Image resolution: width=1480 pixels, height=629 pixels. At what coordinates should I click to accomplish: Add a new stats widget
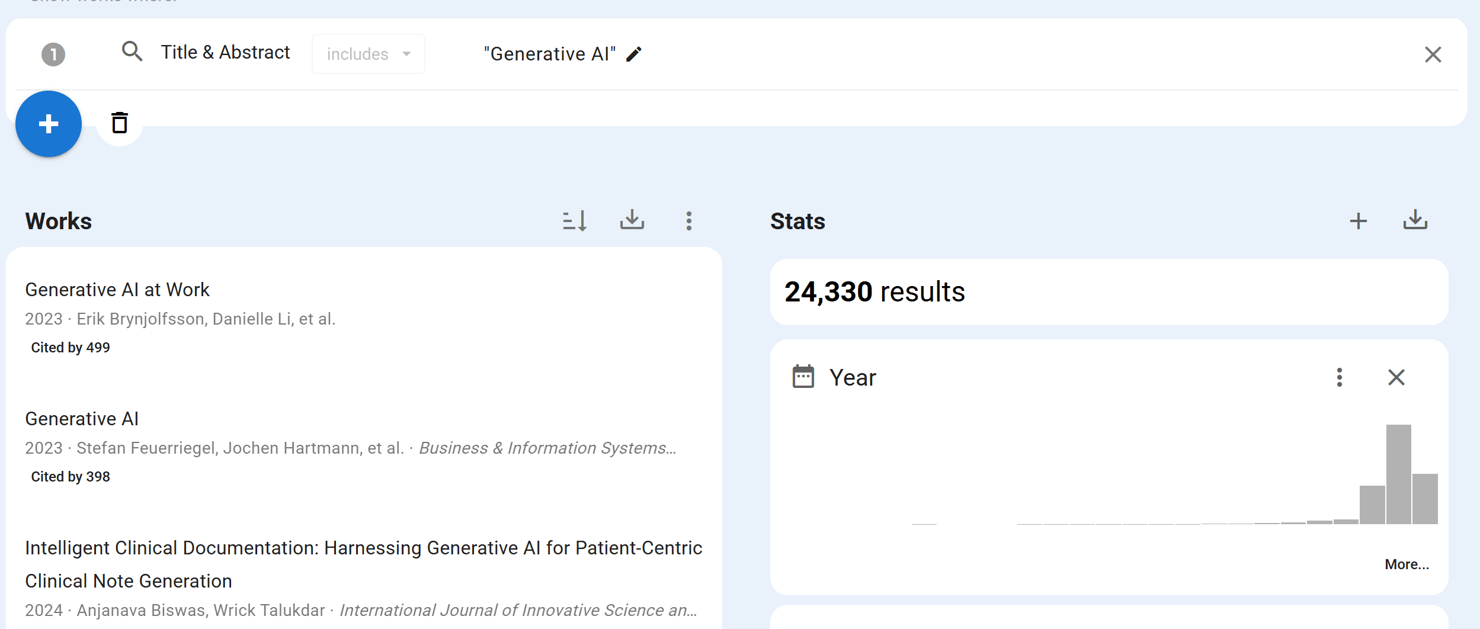click(1358, 221)
